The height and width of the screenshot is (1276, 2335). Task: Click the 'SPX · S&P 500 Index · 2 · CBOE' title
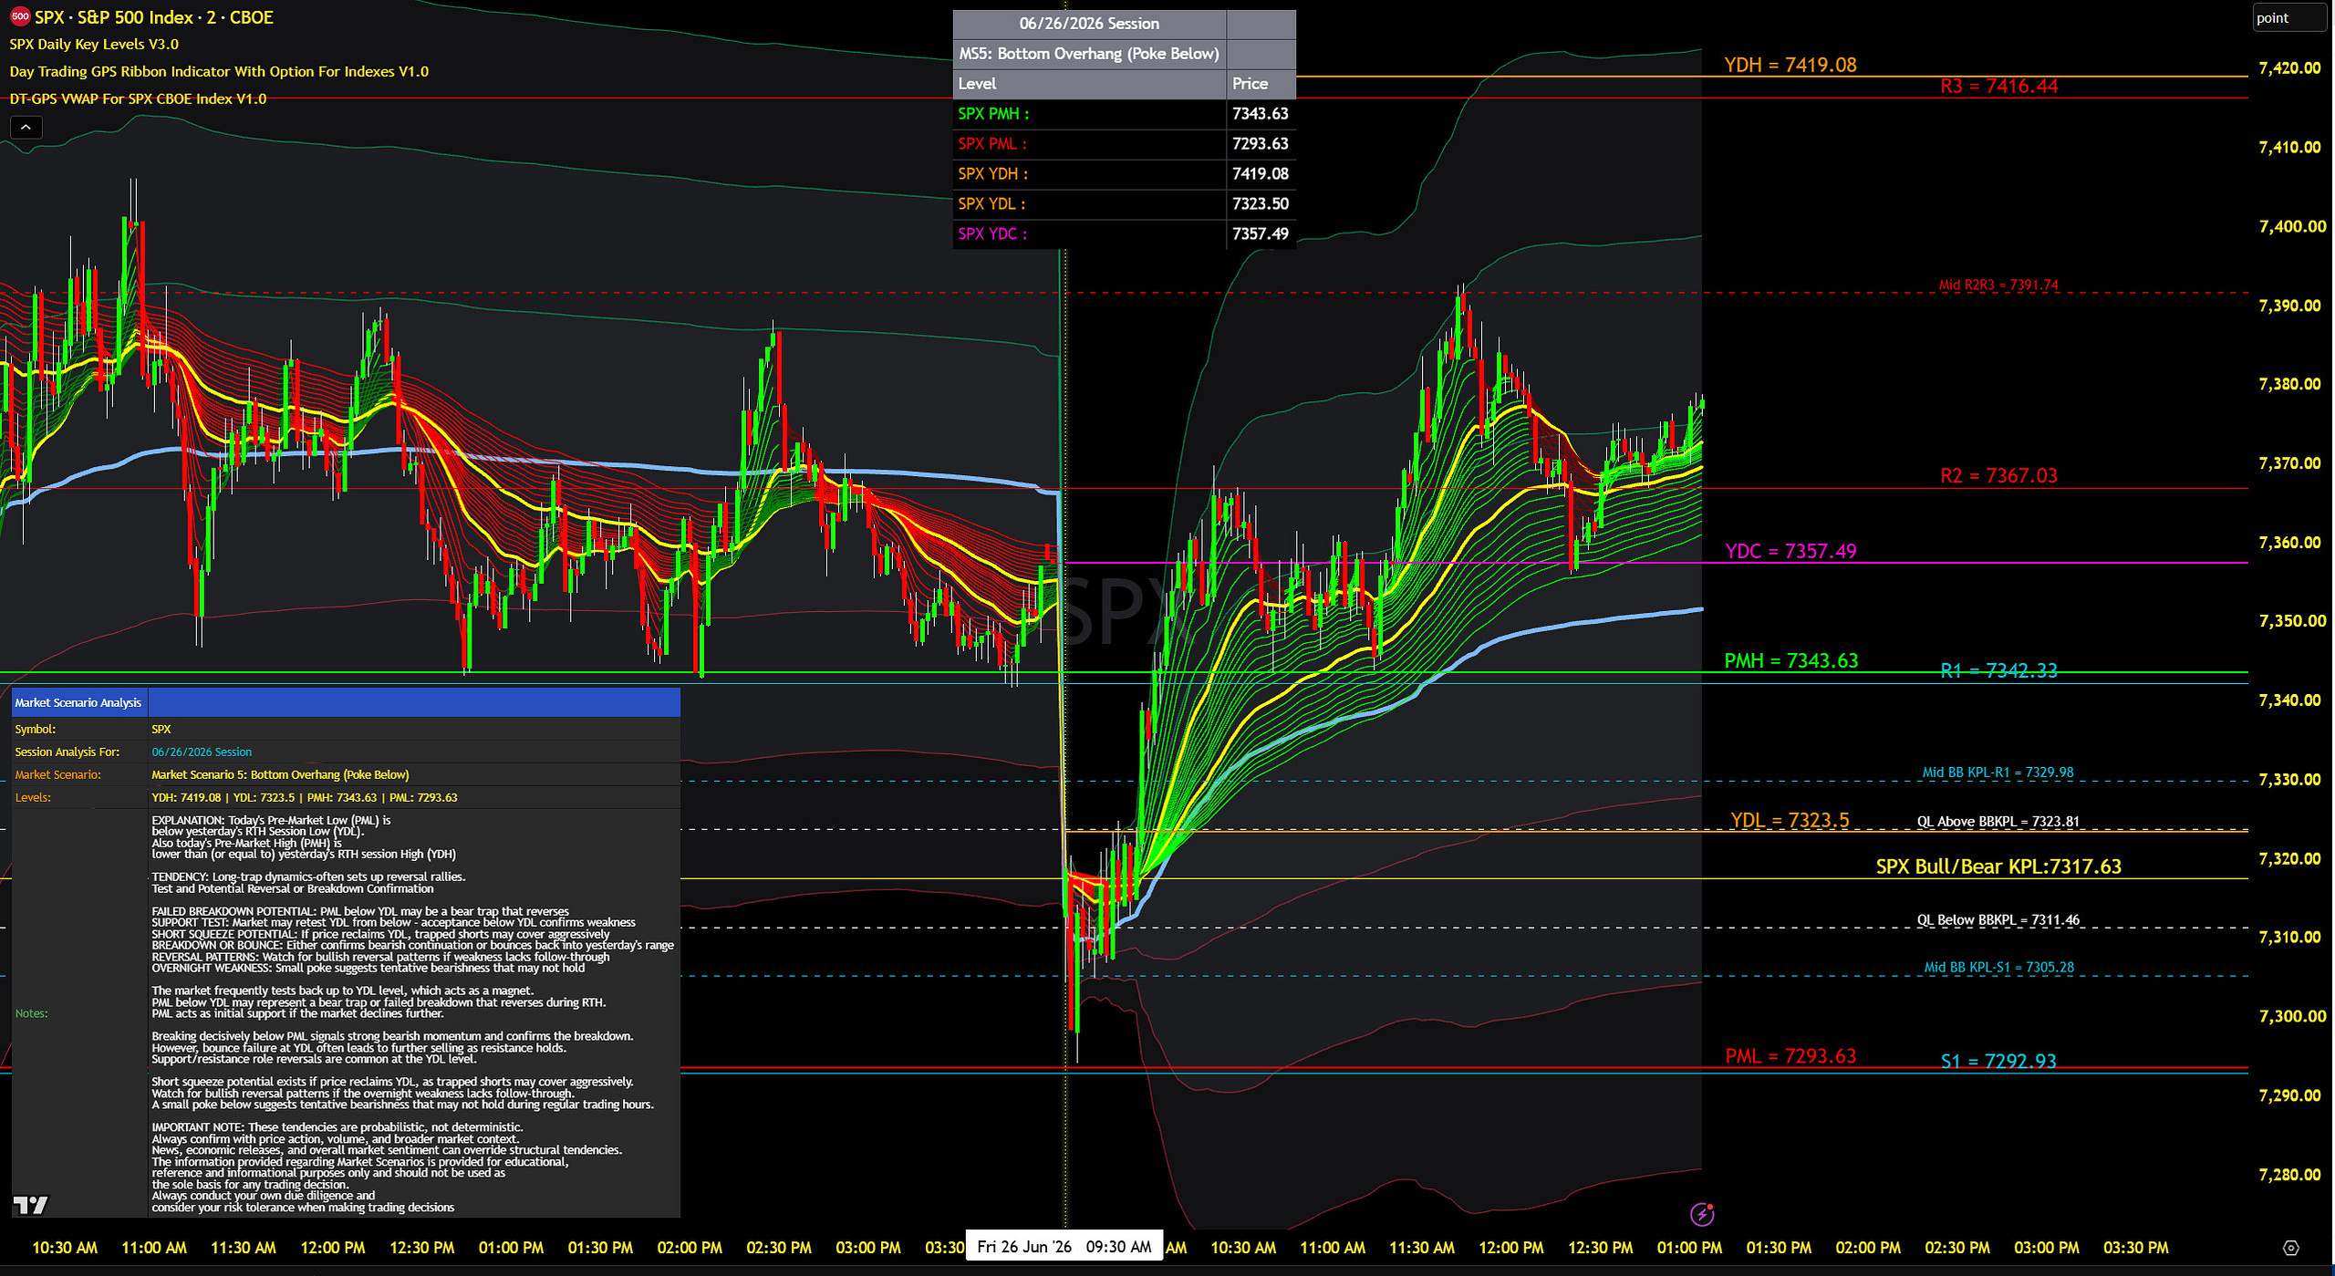coord(153,17)
